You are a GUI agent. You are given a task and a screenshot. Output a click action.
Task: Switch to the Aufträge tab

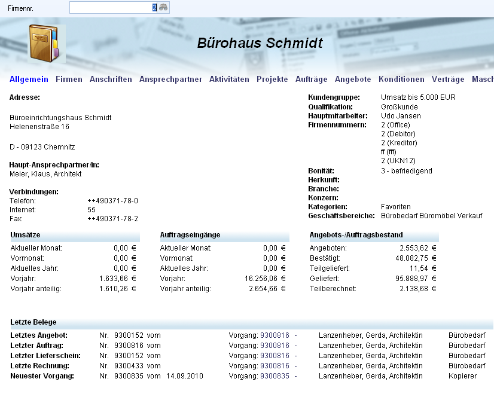point(311,80)
